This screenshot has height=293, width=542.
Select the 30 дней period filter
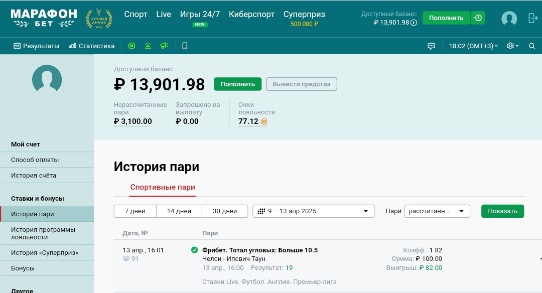225,211
